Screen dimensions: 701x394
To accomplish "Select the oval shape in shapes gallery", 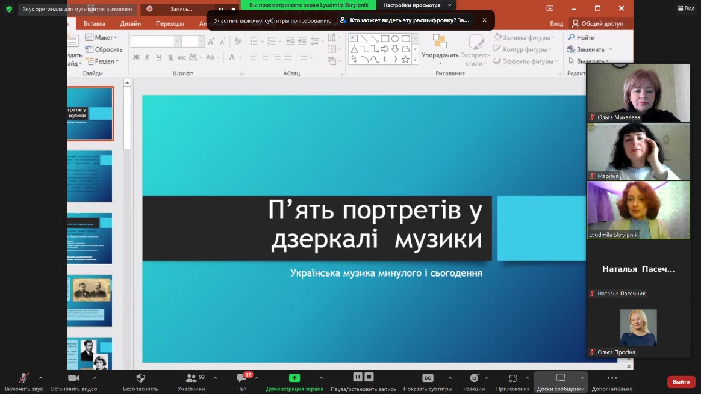I will point(395,39).
